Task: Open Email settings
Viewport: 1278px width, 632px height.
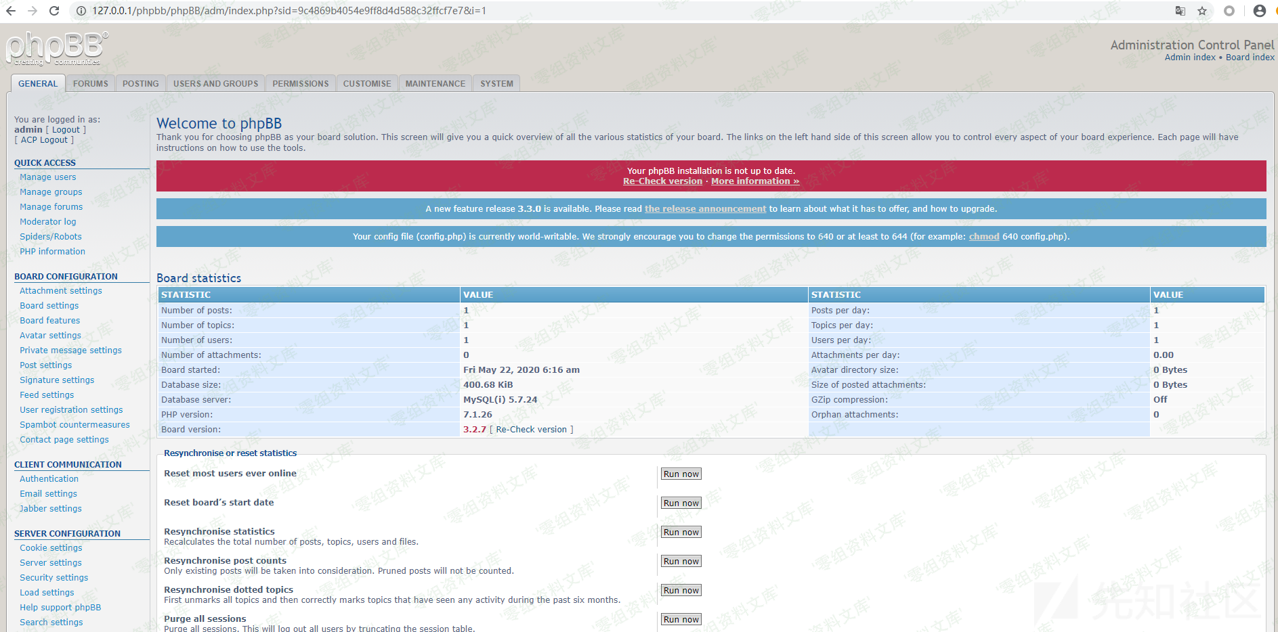Action: [49, 494]
